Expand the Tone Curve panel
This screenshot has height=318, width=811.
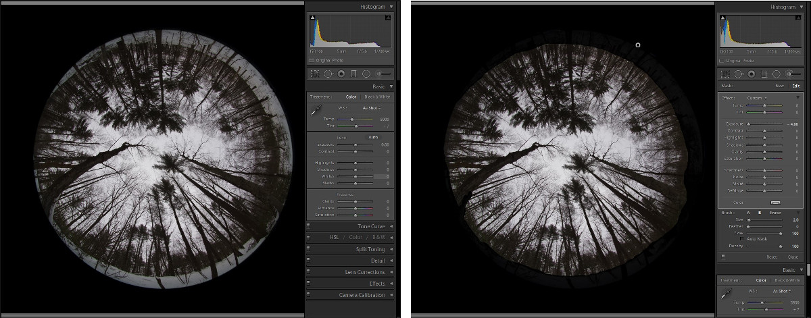click(372, 226)
